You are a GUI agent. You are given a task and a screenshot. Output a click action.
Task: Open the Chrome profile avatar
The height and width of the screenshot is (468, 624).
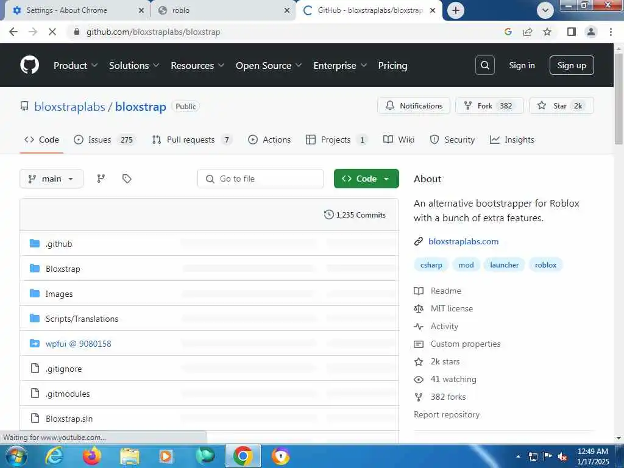591,32
